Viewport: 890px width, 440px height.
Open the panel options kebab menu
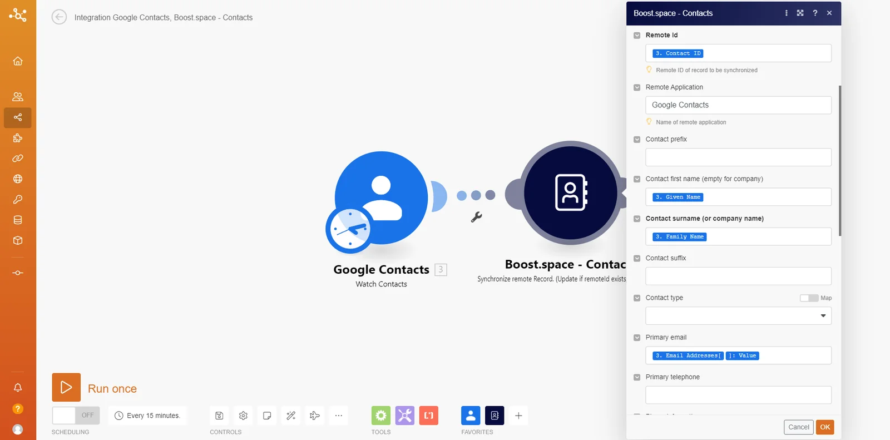point(786,13)
